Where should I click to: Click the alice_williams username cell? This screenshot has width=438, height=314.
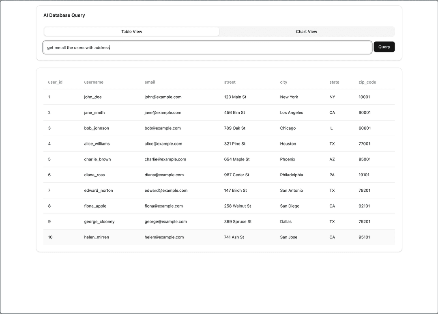pos(97,144)
